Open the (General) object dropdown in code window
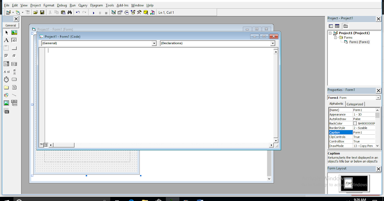Viewport: 384px width, 201px height. click(x=154, y=43)
